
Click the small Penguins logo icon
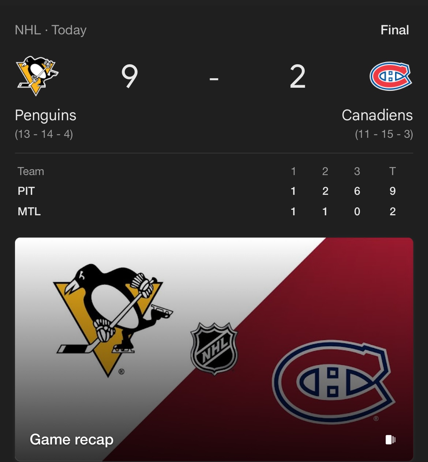(x=37, y=76)
